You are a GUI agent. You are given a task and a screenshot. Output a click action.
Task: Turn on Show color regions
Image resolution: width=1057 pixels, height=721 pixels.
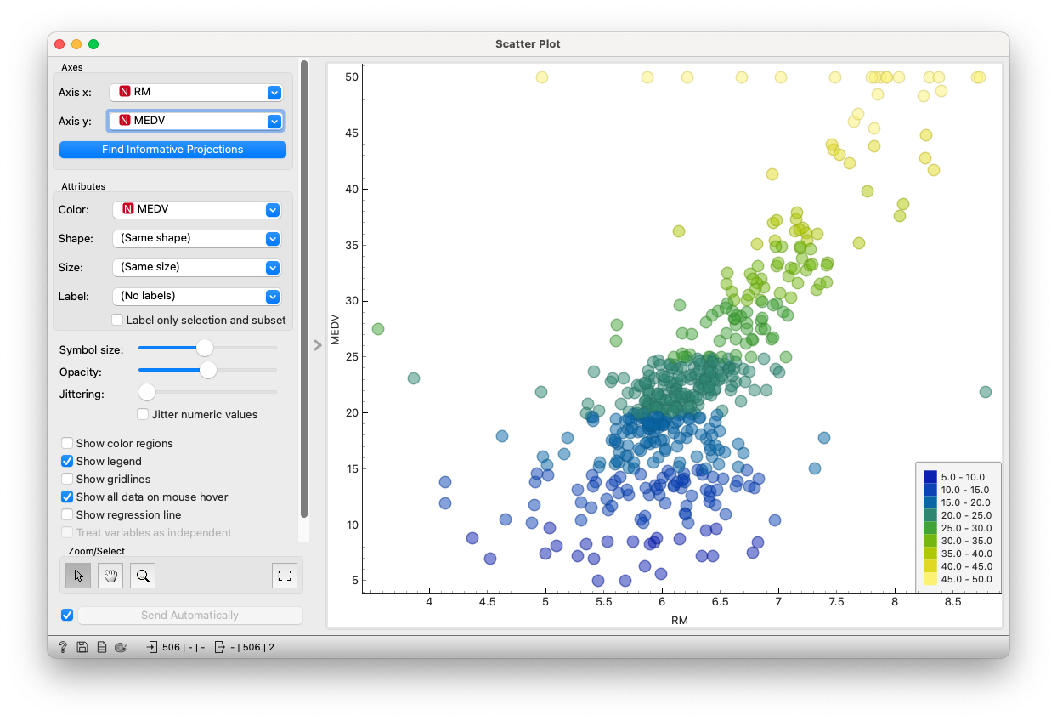pos(67,444)
